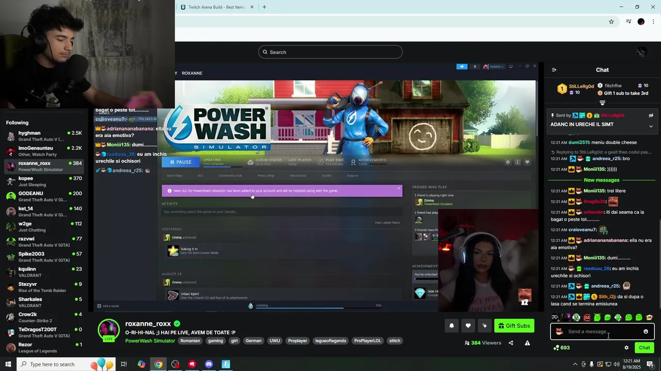Click the red angry emote in quick bar
The image size is (661, 371).
pos(587,317)
